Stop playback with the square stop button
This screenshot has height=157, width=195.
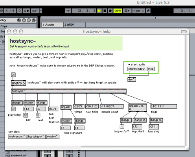(105, 11)
